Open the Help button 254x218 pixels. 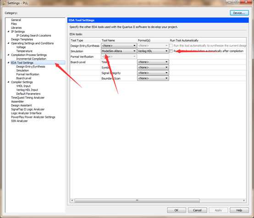pyautogui.click(x=239, y=210)
